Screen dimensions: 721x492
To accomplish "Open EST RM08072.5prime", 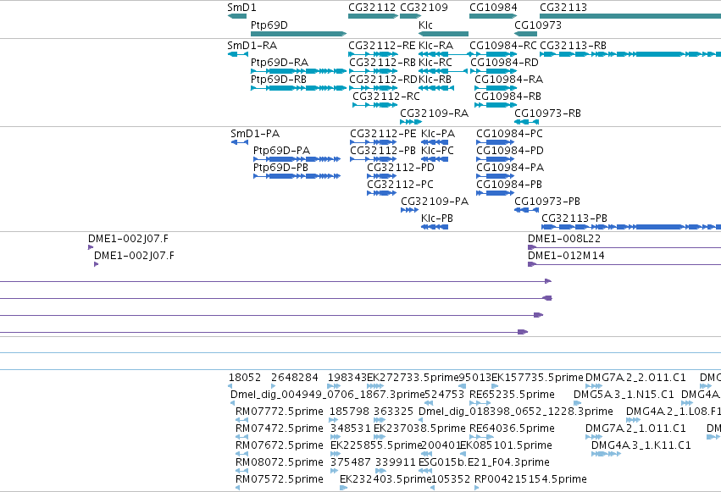I will (x=241, y=471).
